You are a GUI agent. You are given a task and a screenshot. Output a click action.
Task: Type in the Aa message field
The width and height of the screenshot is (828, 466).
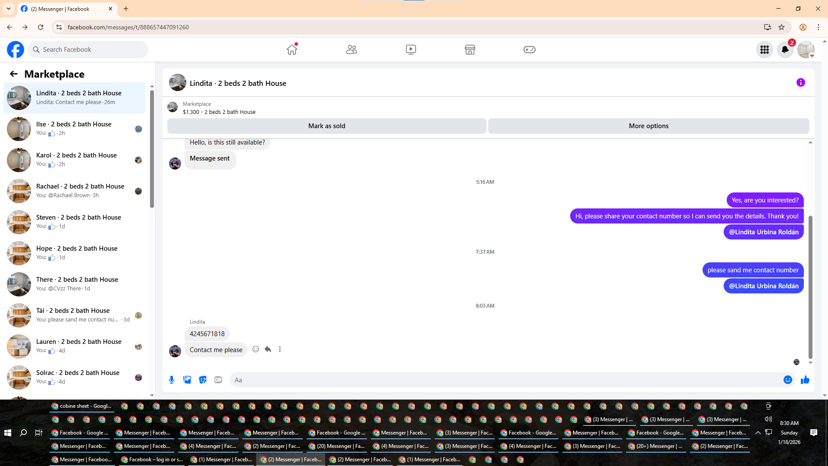click(x=505, y=380)
